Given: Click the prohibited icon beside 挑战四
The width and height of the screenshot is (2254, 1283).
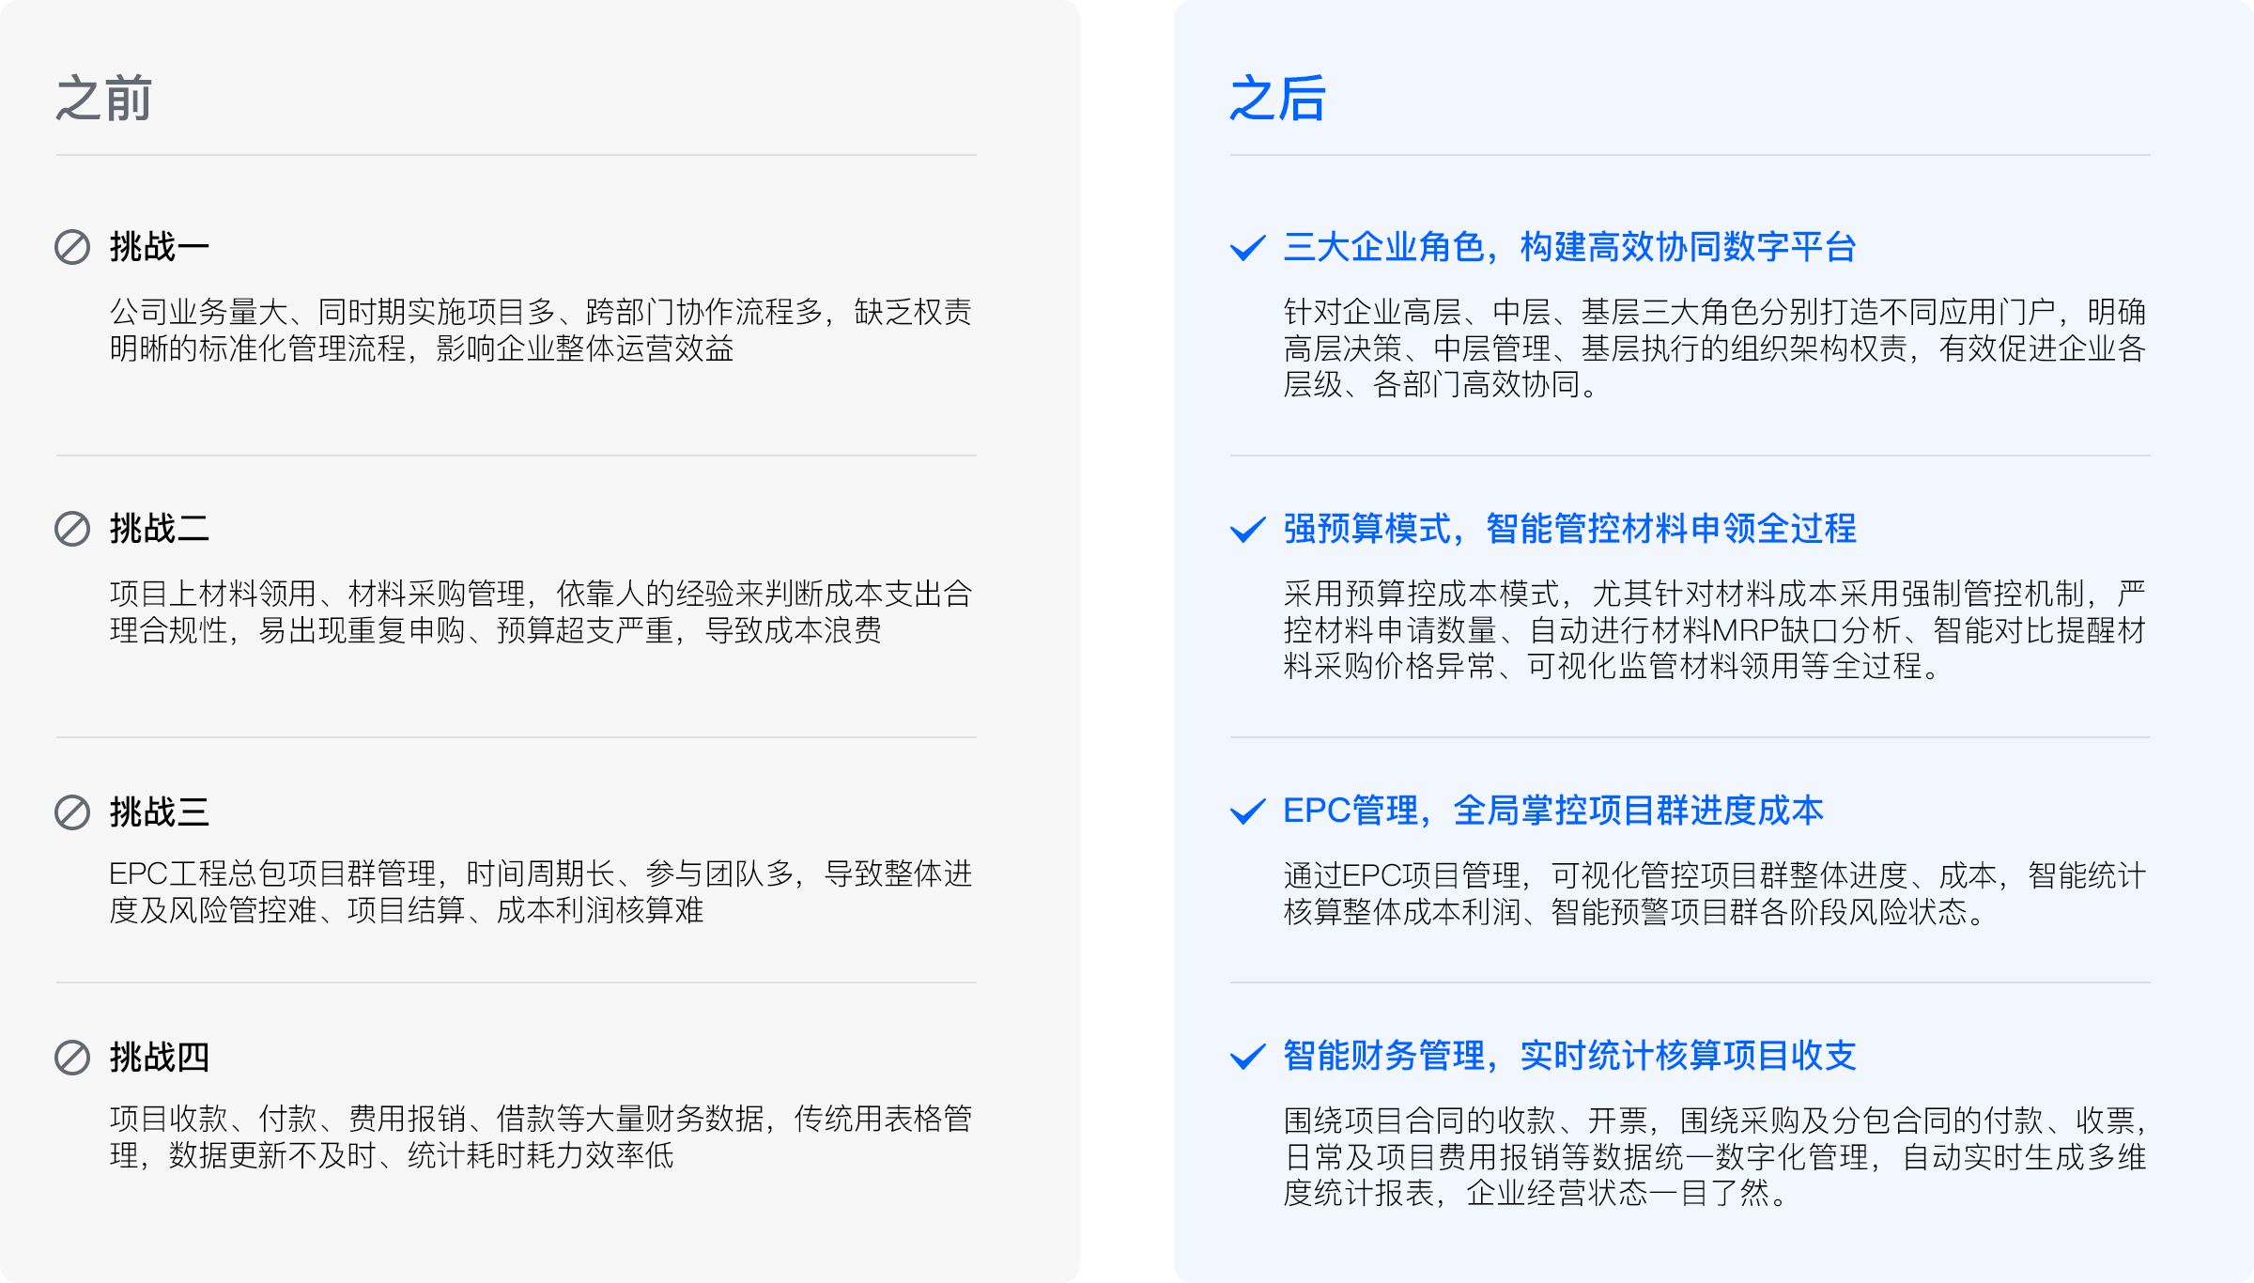Looking at the screenshot, I should coord(72,1058).
